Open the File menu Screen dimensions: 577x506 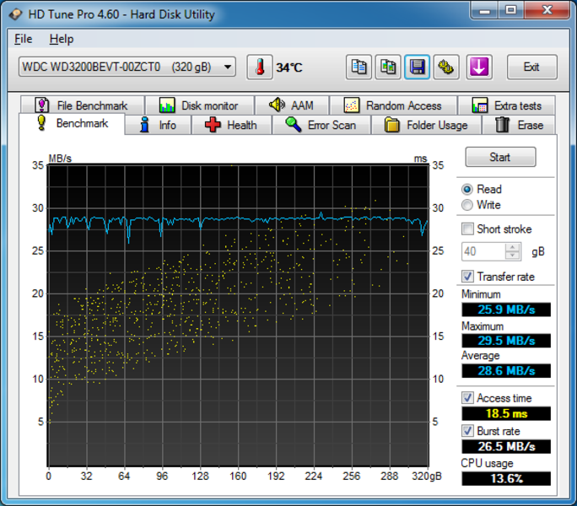point(24,39)
